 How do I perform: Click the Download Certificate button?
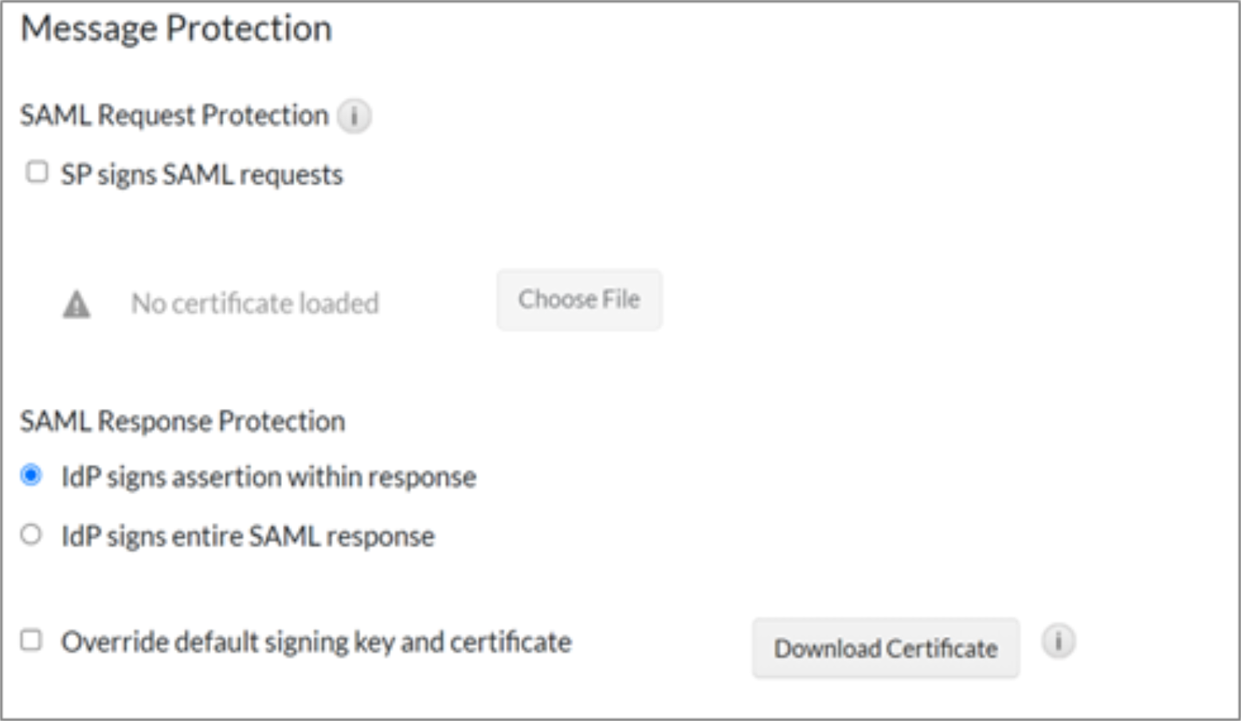pos(885,649)
